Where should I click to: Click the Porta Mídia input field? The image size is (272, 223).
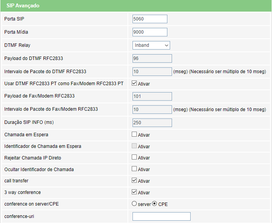[x=150, y=32]
